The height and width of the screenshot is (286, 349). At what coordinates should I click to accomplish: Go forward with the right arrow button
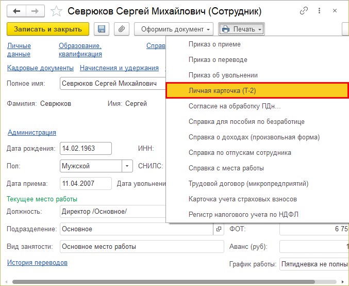tap(35, 11)
